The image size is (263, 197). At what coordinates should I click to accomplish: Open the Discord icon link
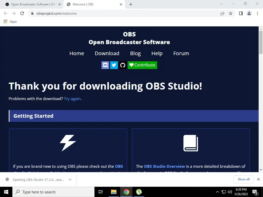(105, 65)
